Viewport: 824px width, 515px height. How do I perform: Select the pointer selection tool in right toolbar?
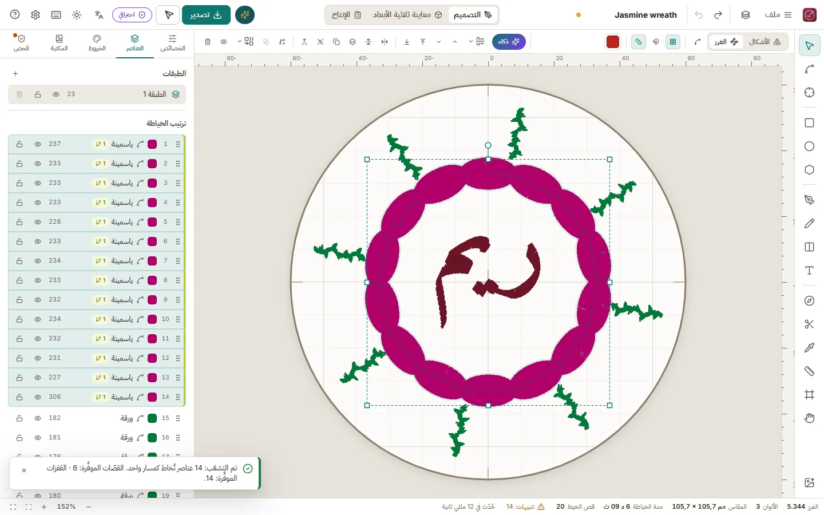[x=809, y=46]
